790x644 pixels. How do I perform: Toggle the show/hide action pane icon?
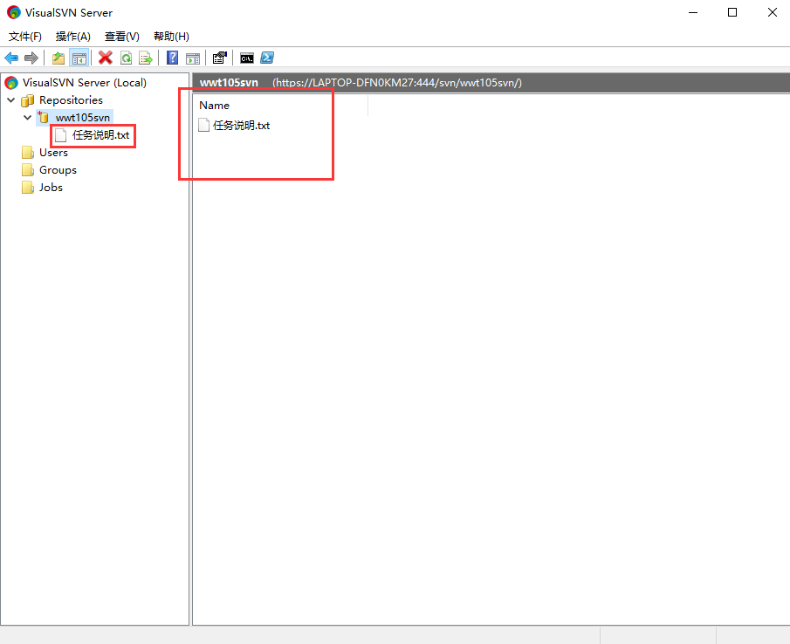[193, 58]
